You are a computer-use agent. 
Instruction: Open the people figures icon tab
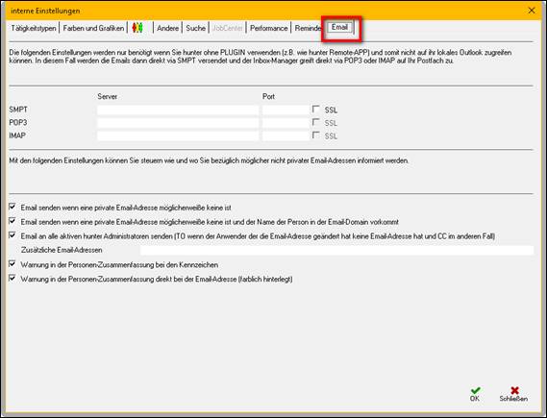[137, 28]
